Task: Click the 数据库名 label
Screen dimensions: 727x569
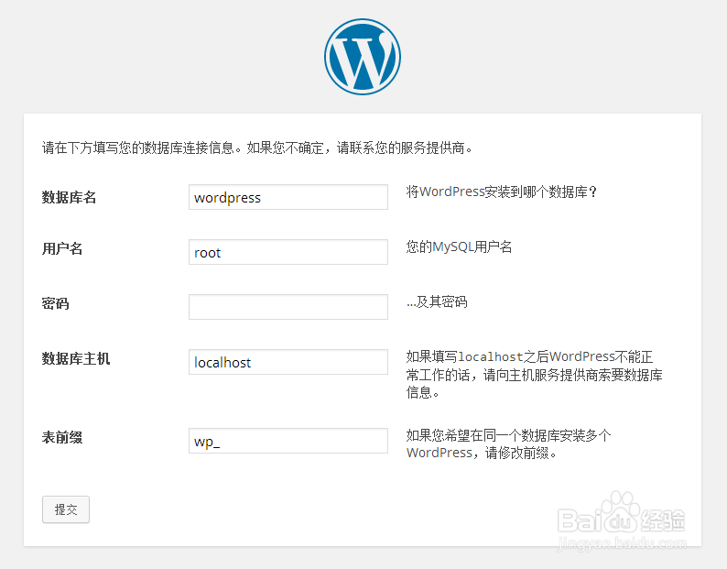Action: (69, 197)
